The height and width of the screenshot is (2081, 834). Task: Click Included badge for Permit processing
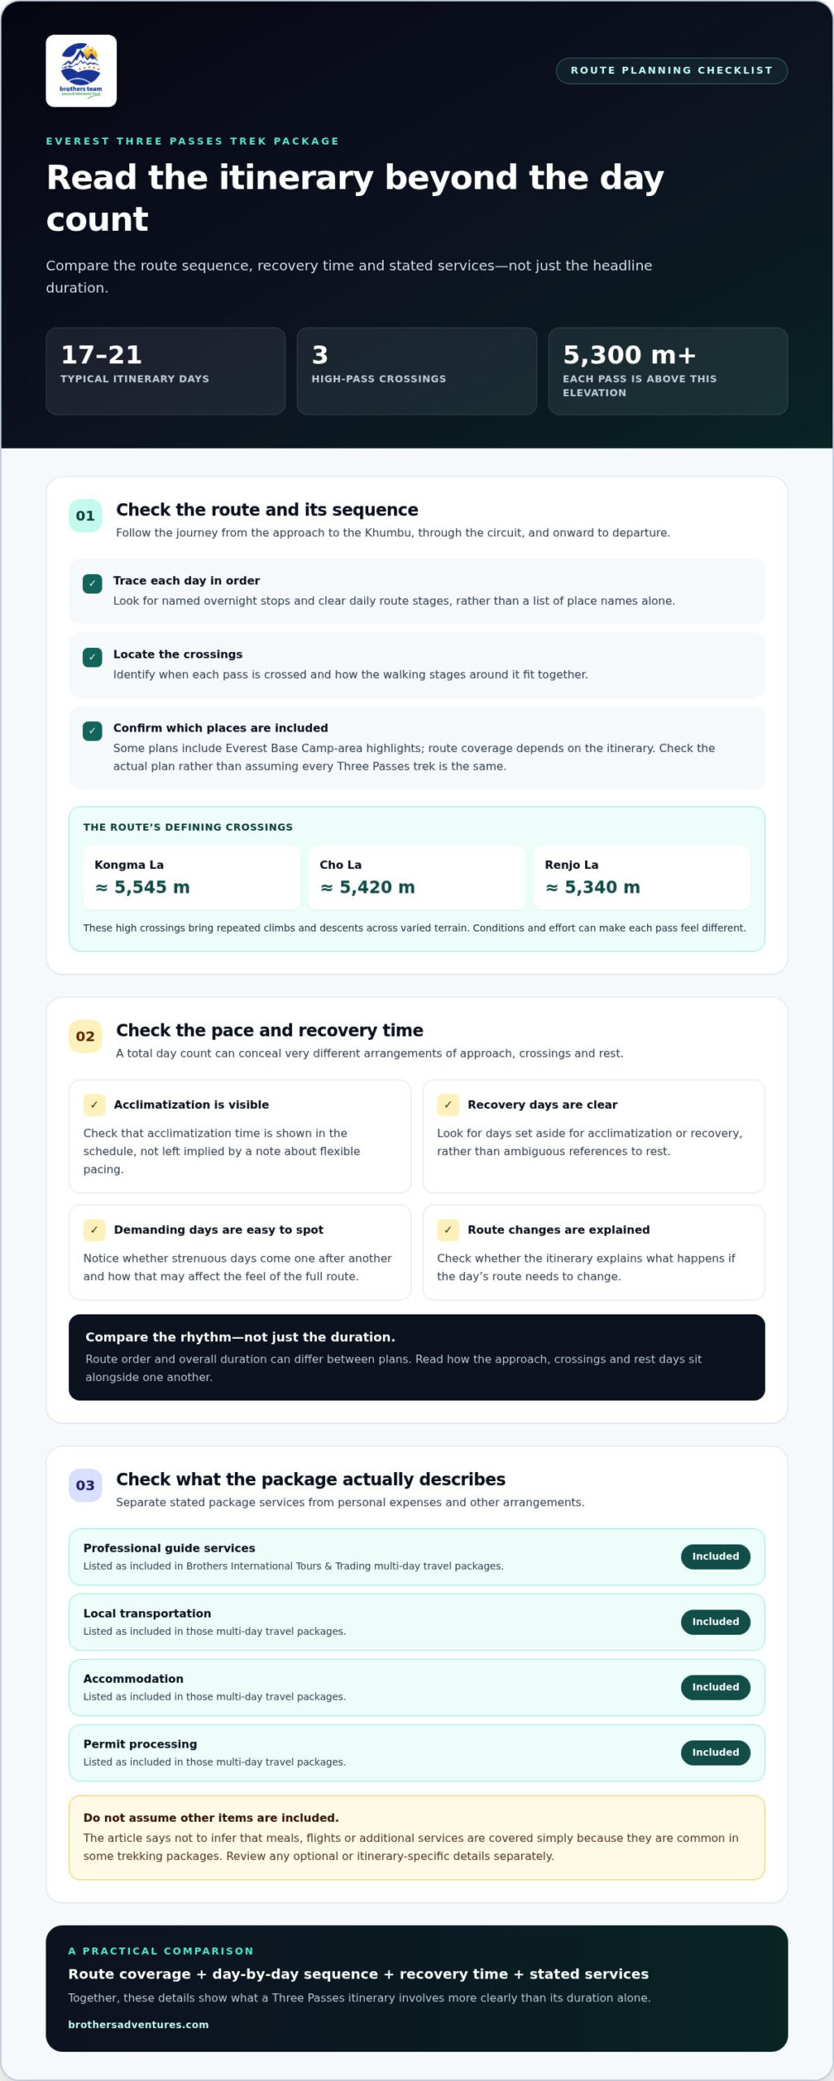click(715, 1752)
